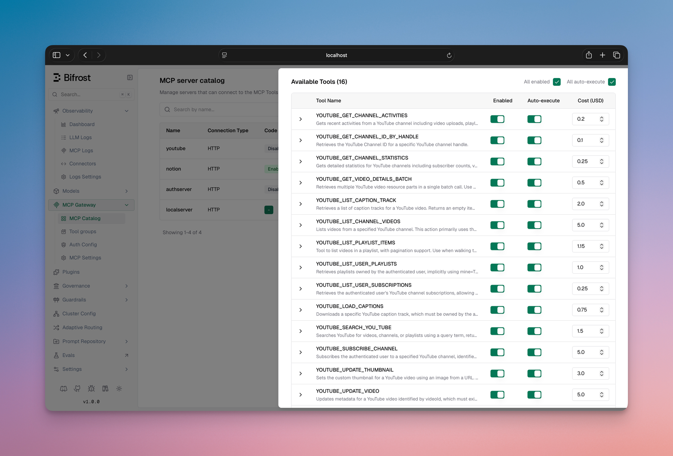Image resolution: width=673 pixels, height=456 pixels.
Task: Open a new browser tab with plus icon
Action: [x=602, y=55]
